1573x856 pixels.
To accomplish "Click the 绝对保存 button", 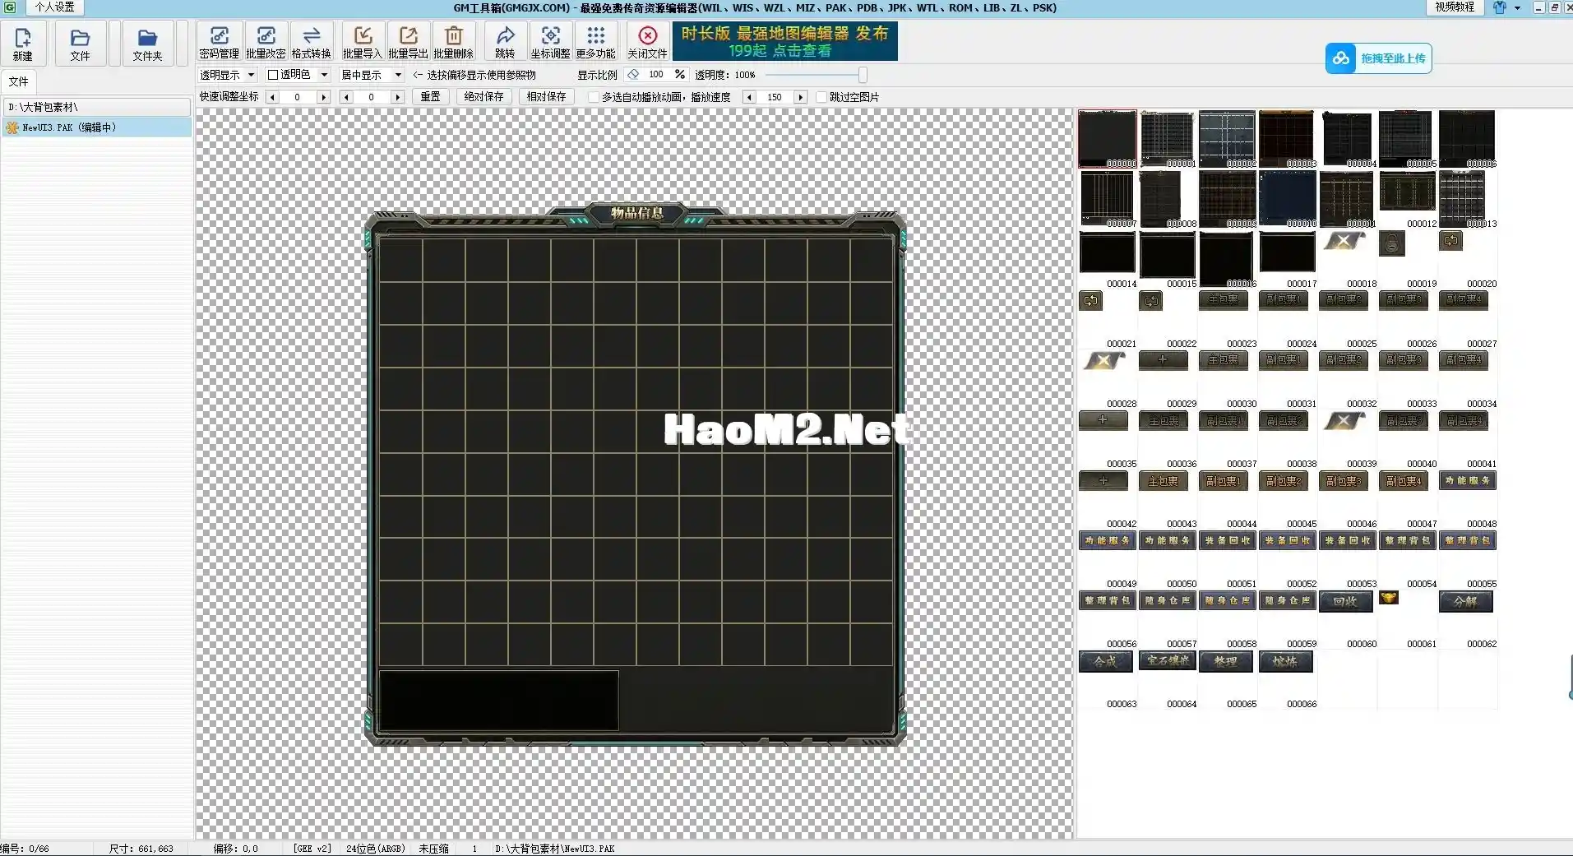I will click(483, 97).
